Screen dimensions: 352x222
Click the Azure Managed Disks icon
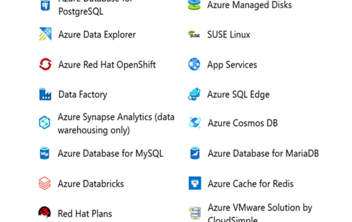(194, 5)
